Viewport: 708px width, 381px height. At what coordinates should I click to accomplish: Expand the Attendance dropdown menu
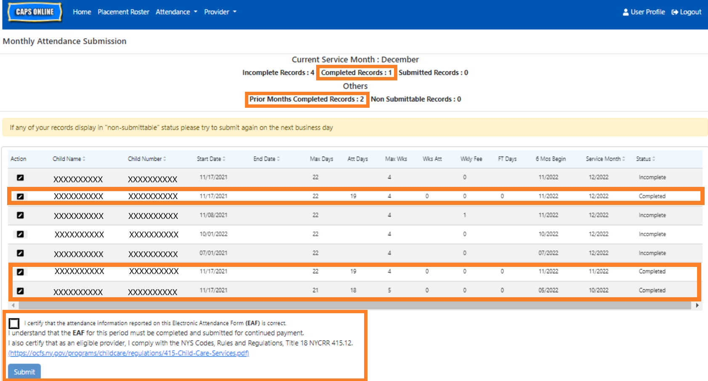click(176, 12)
